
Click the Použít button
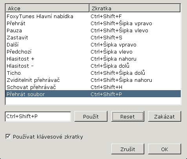click(x=91, y=116)
